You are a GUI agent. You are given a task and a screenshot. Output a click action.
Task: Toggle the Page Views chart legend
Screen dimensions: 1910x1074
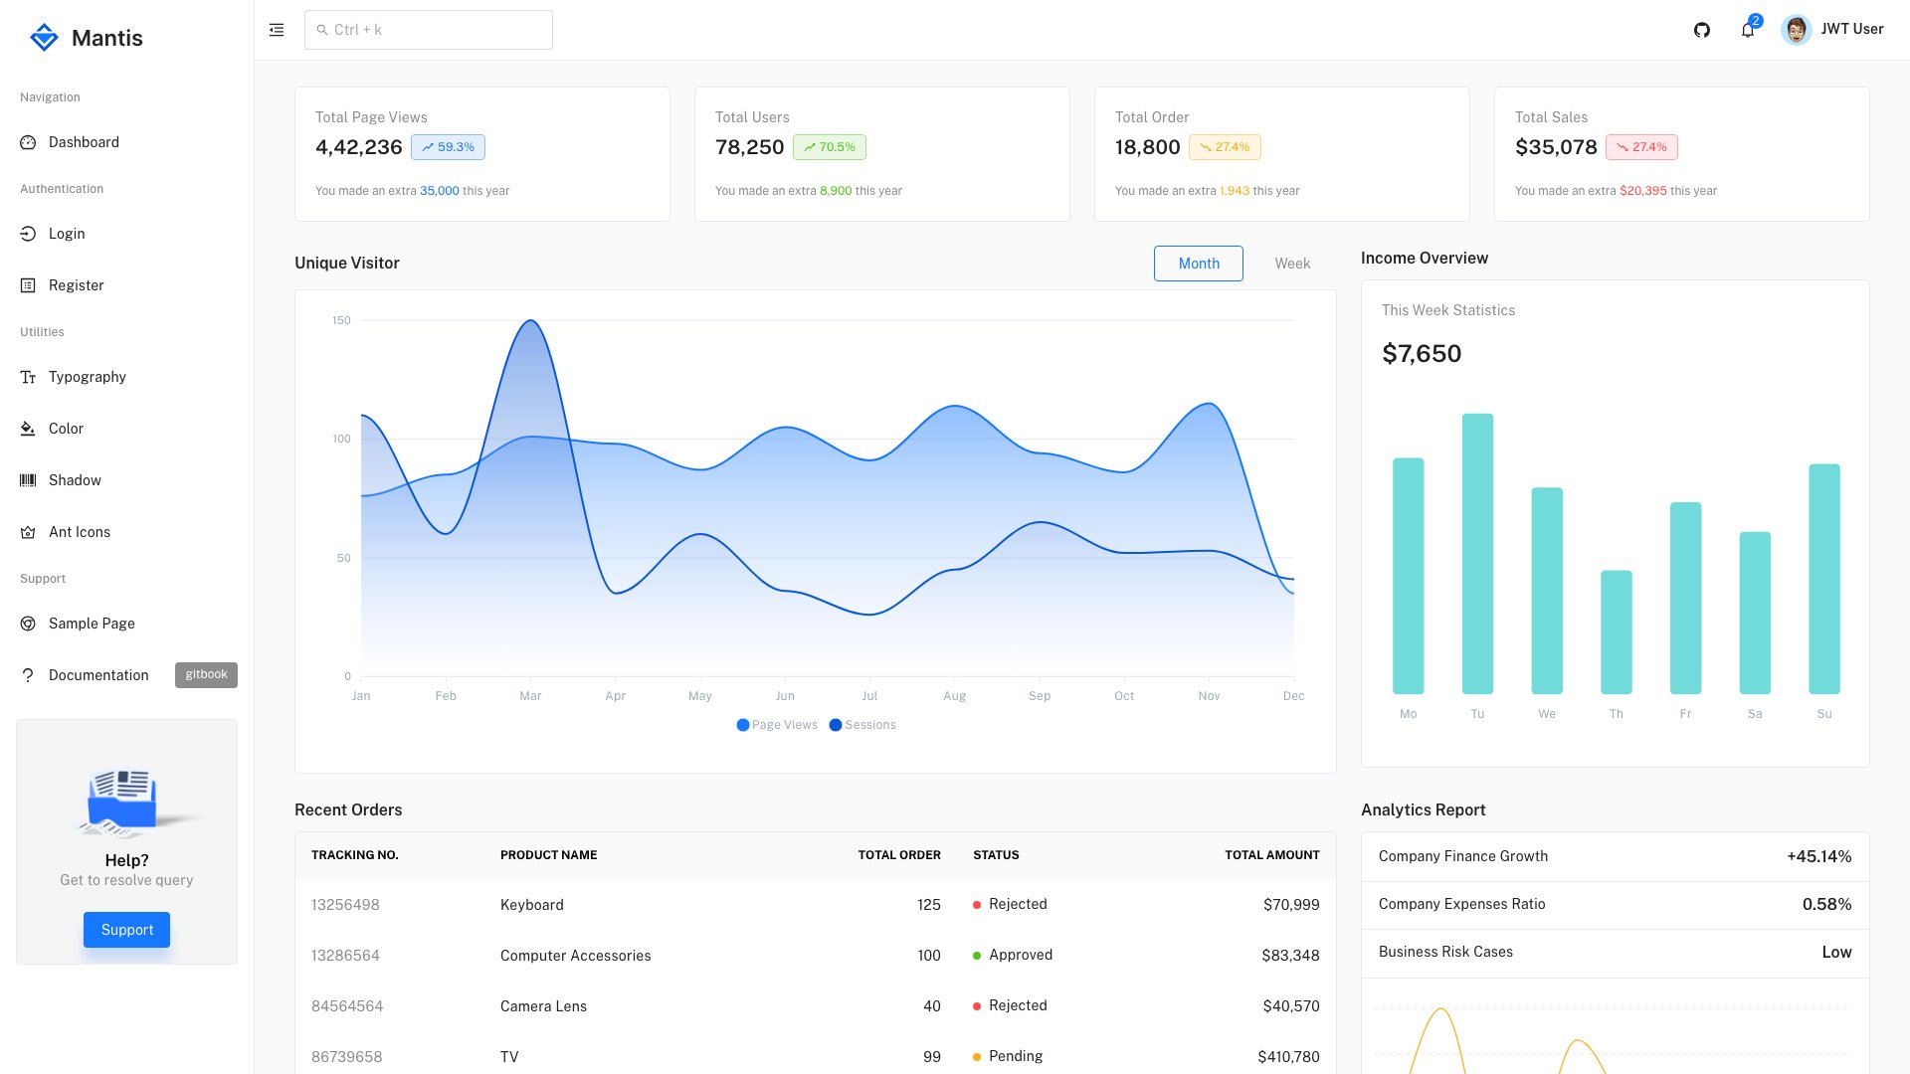776,724
